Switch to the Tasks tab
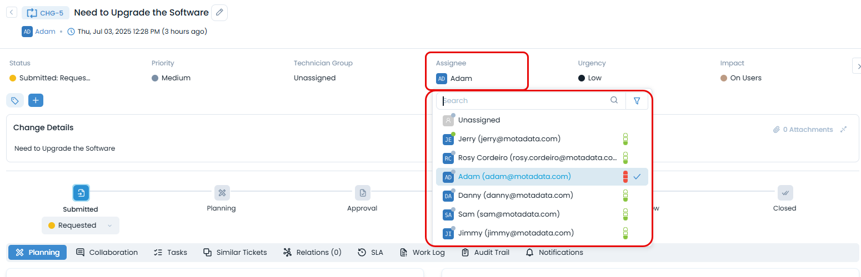This screenshot has width=861, height=277. [170, 253]
